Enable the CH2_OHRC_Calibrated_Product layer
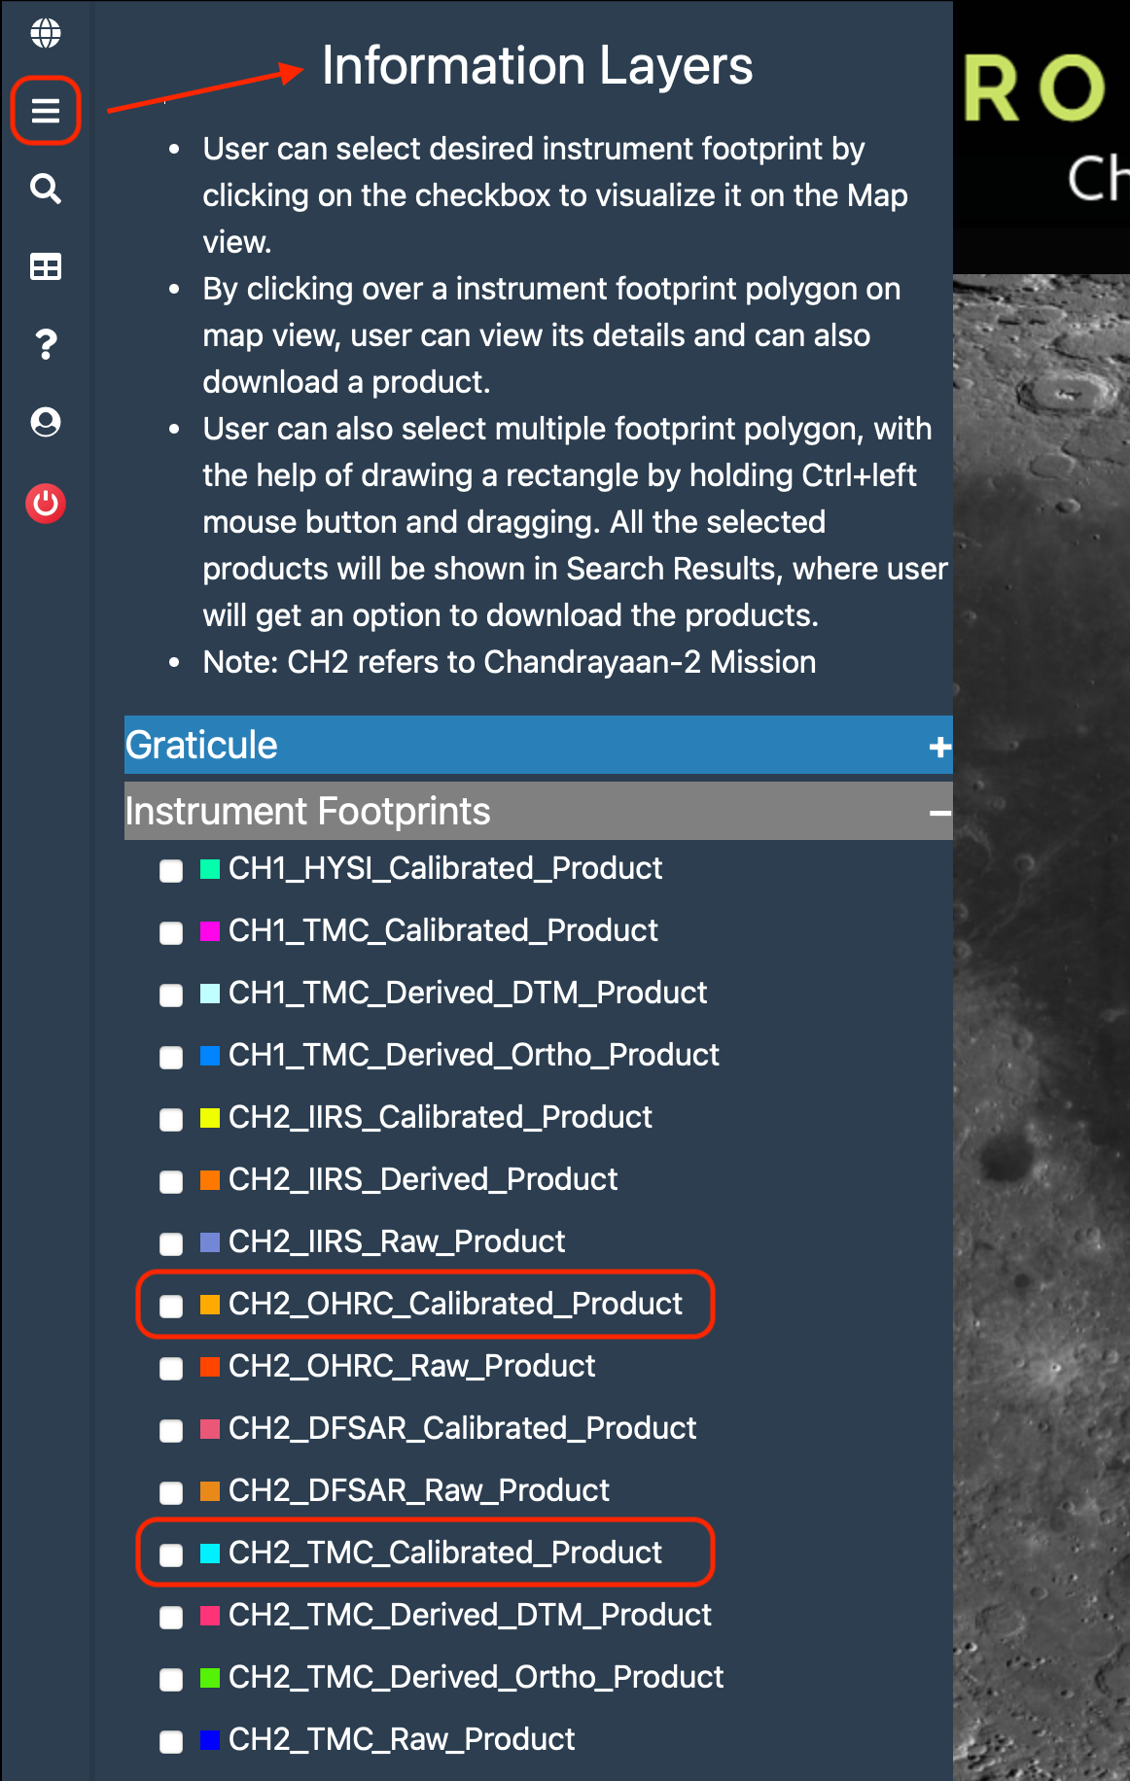The image size is (1130, 1781). (x=171, y=1306)
